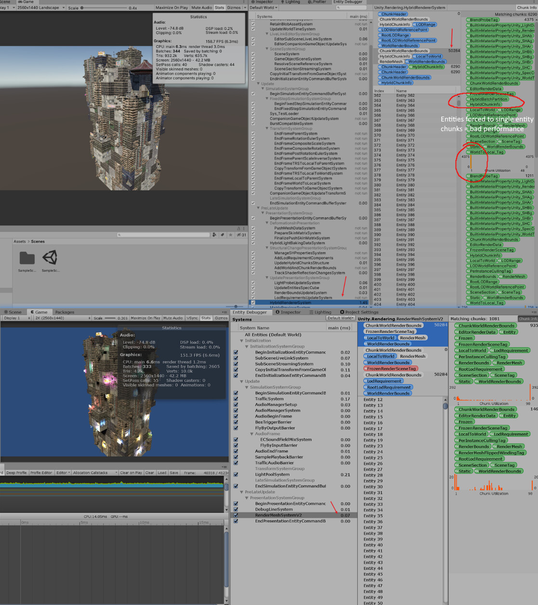Click the lock icon above the Project search bar
The image size is (538, 605).
(x=238, y=229)
